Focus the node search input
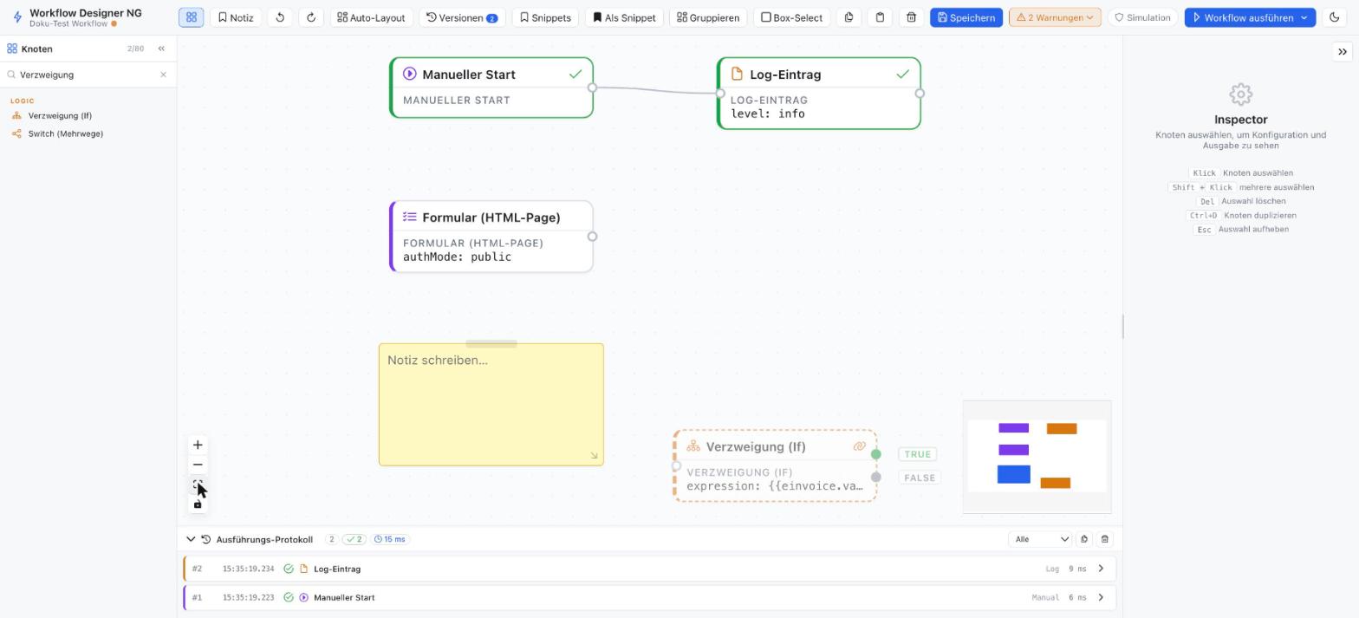1359x618 pixels. click(87, 75)
